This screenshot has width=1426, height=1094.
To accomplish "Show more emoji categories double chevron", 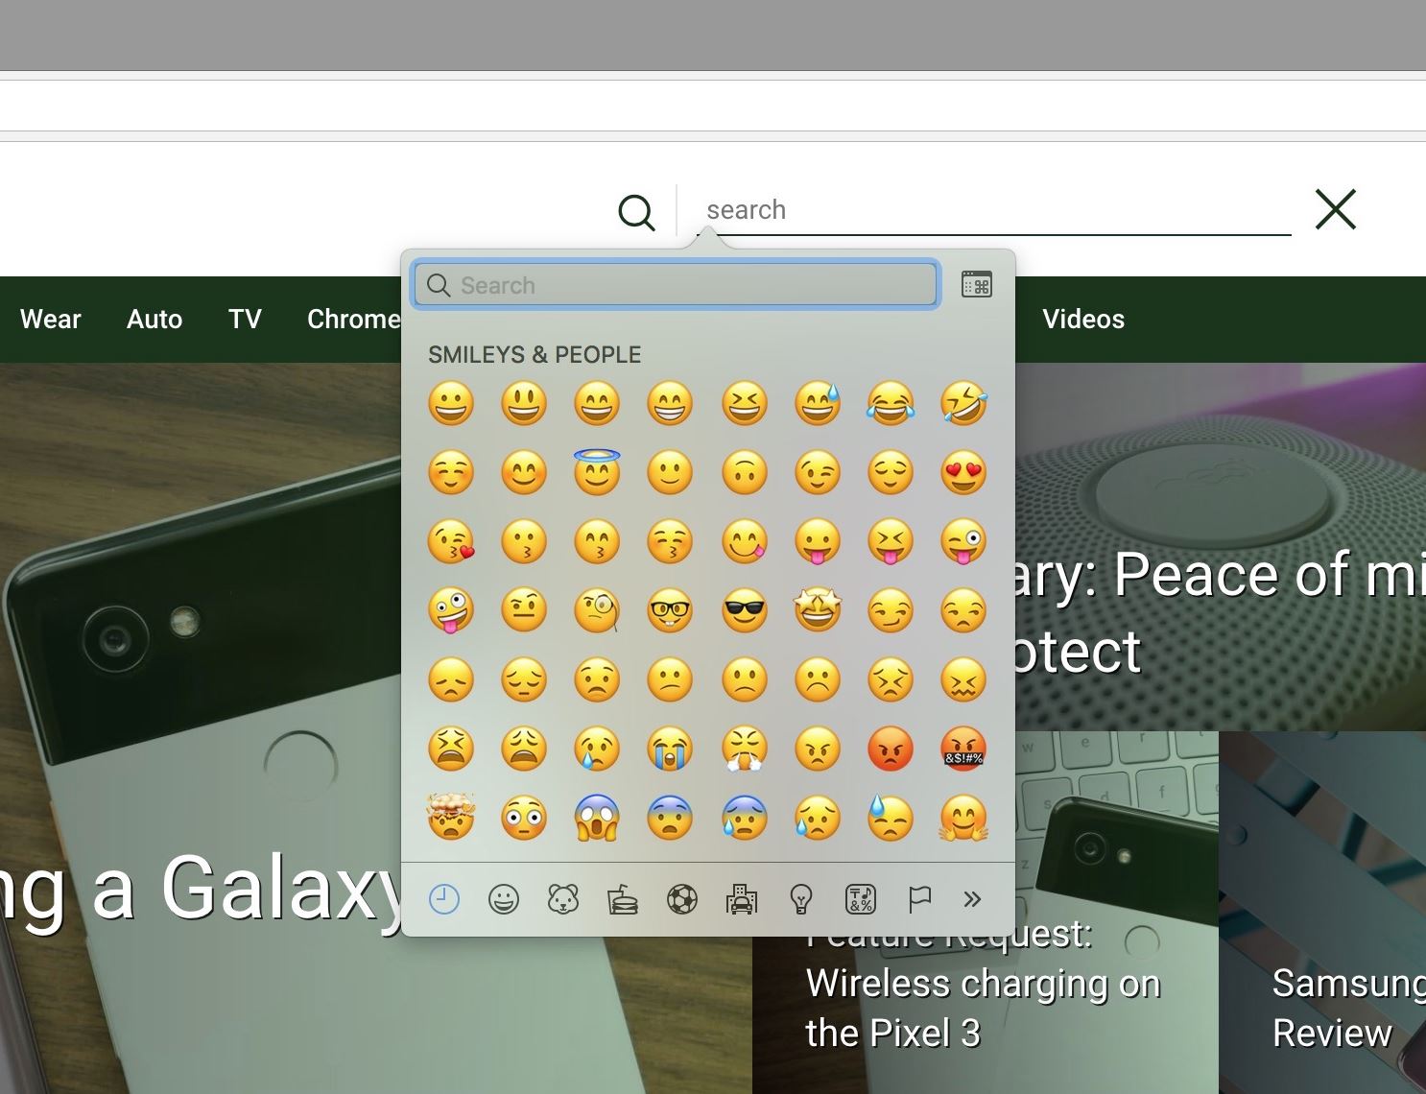I will click(x=972, y=899).
